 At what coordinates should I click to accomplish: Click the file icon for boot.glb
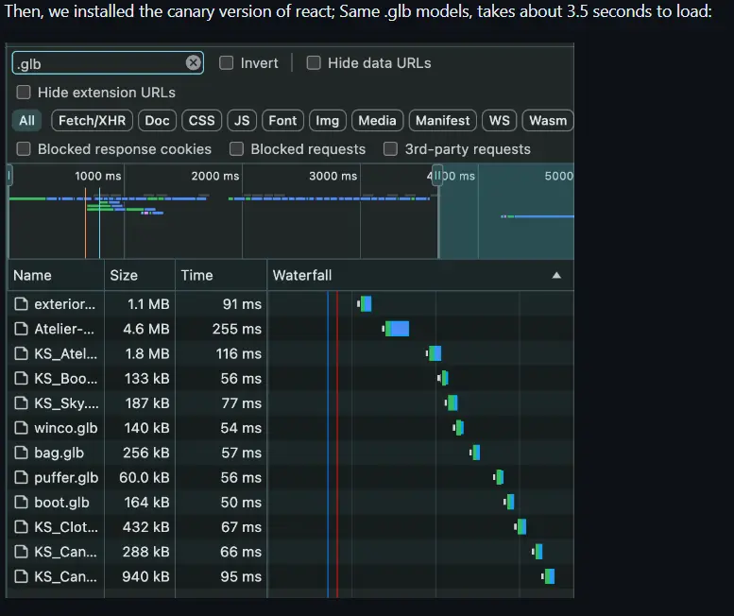[x=21, y=503]
